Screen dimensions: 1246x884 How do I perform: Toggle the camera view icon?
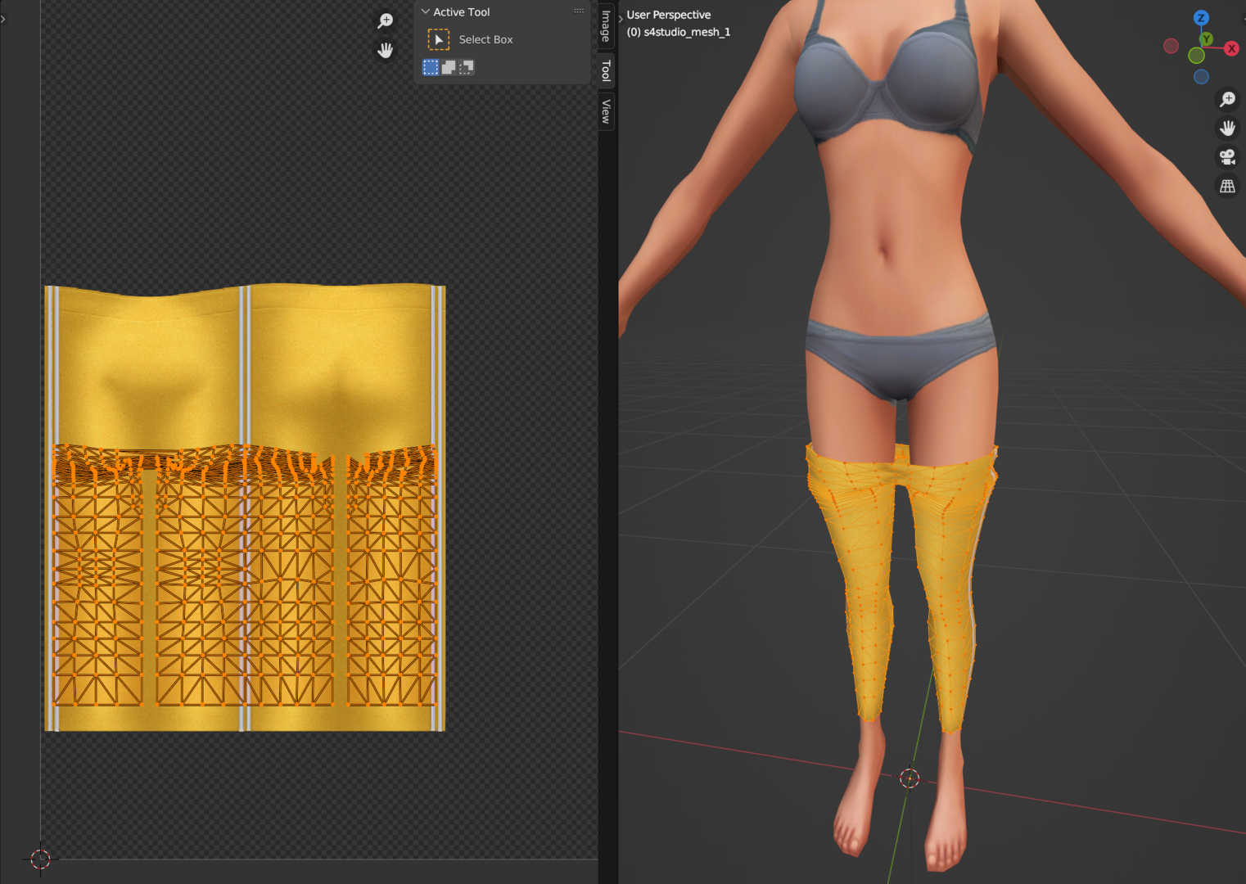1227,157
